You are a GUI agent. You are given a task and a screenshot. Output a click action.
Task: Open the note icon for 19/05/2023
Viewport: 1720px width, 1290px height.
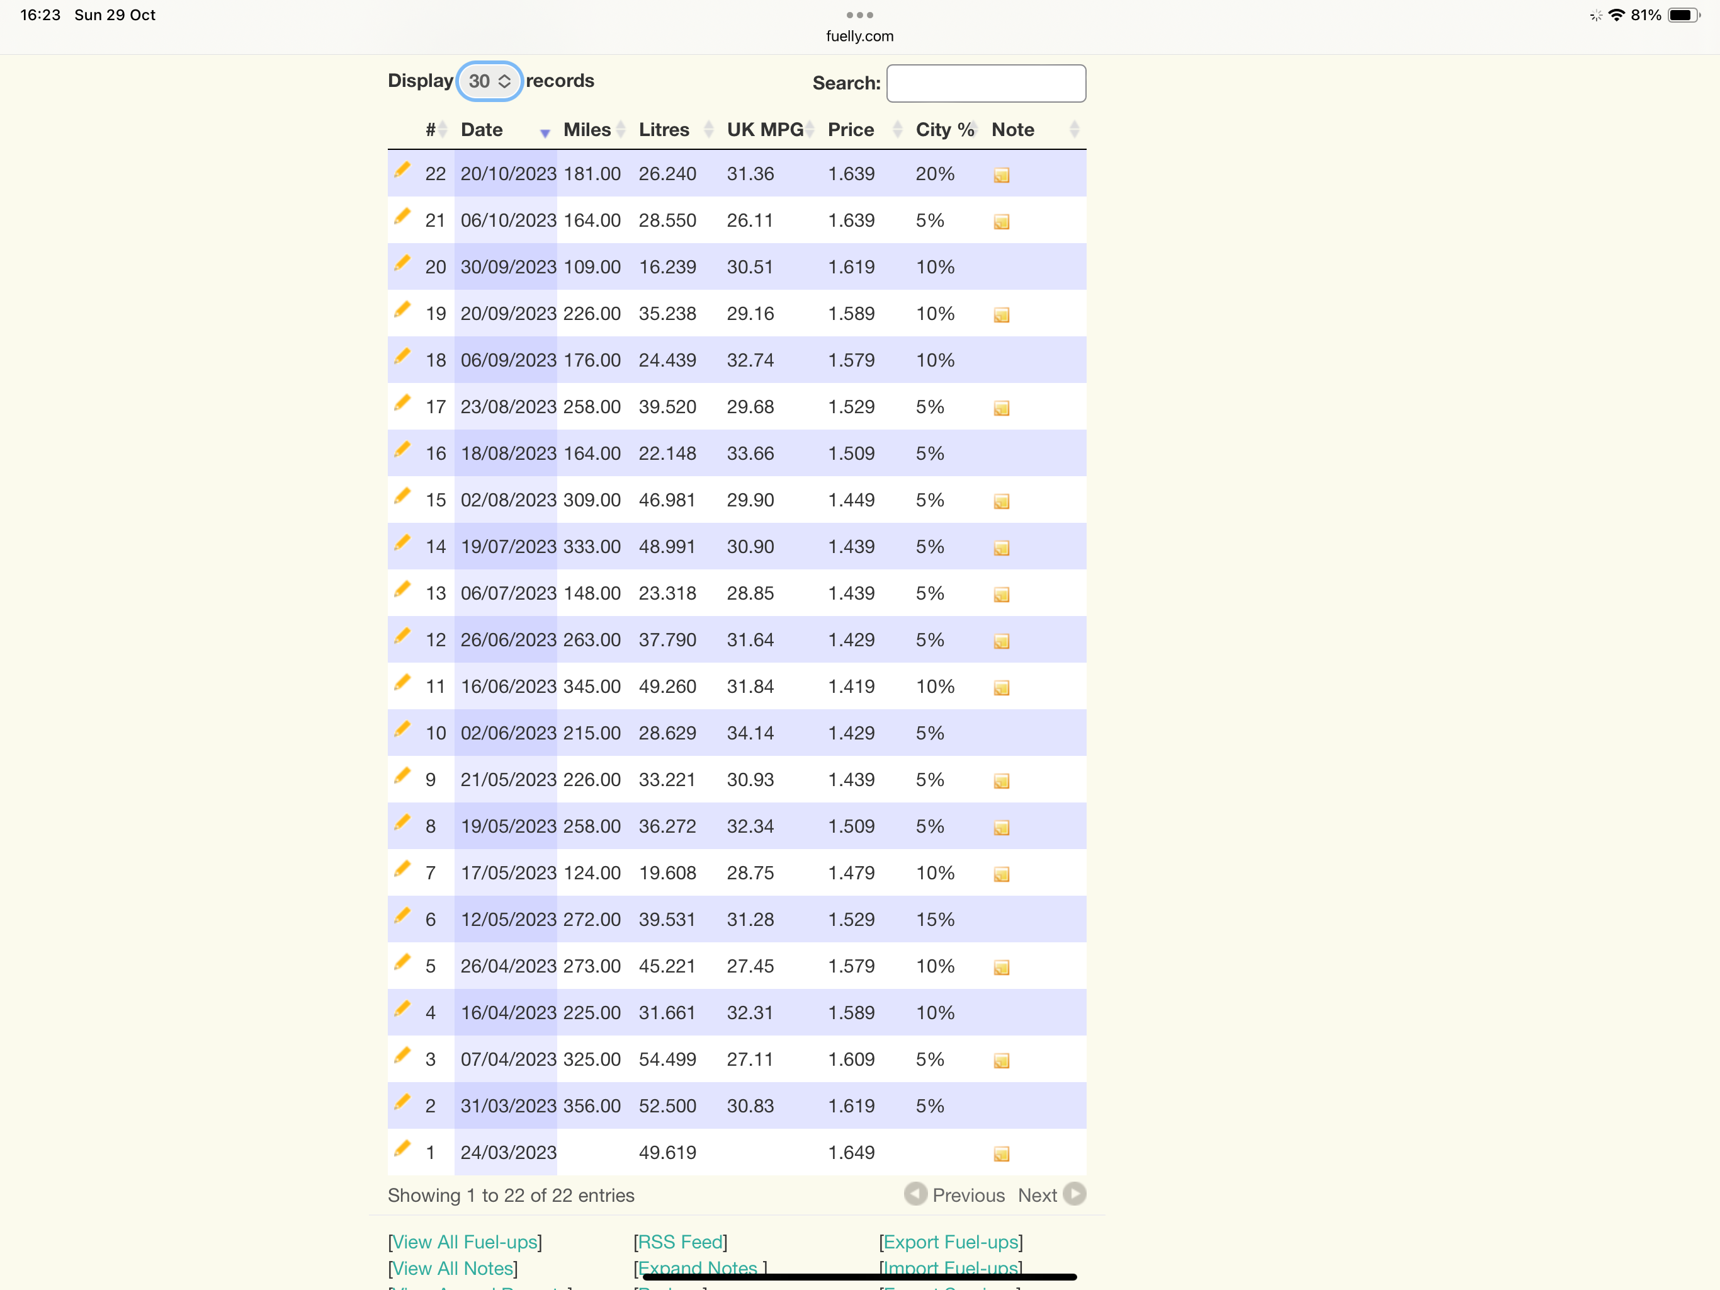pos(1002,828)
